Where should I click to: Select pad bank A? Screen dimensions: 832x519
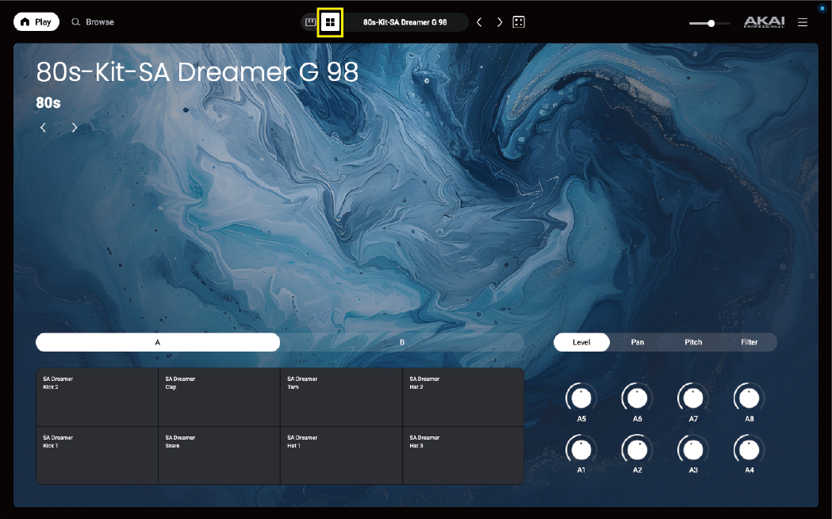[x=158, y=342]
